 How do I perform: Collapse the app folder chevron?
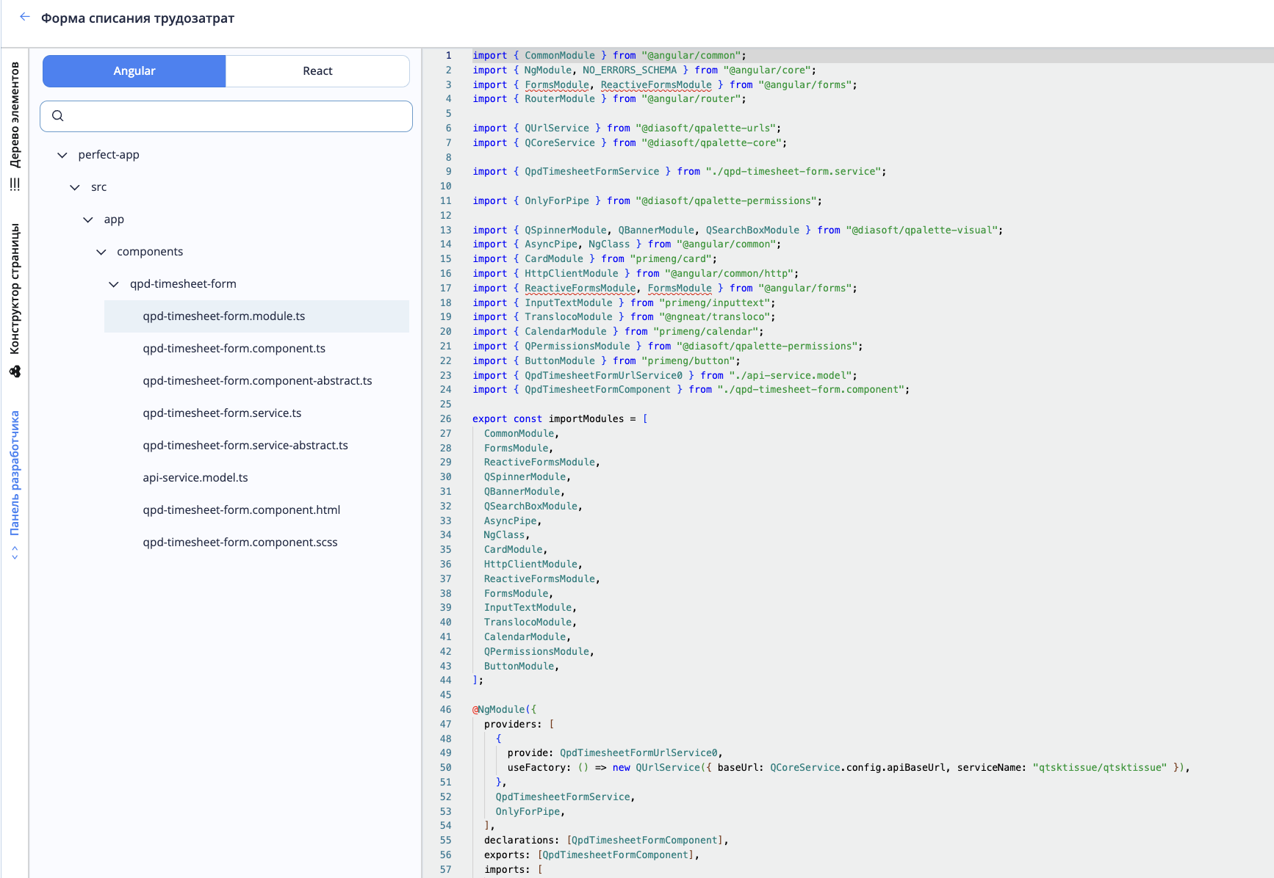tap(88, 219)
